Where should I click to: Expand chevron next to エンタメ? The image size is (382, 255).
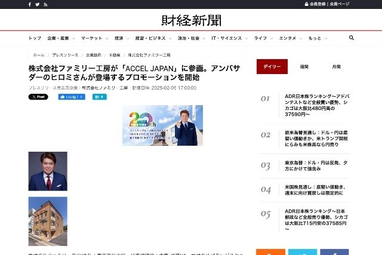(x=301, y=38)
